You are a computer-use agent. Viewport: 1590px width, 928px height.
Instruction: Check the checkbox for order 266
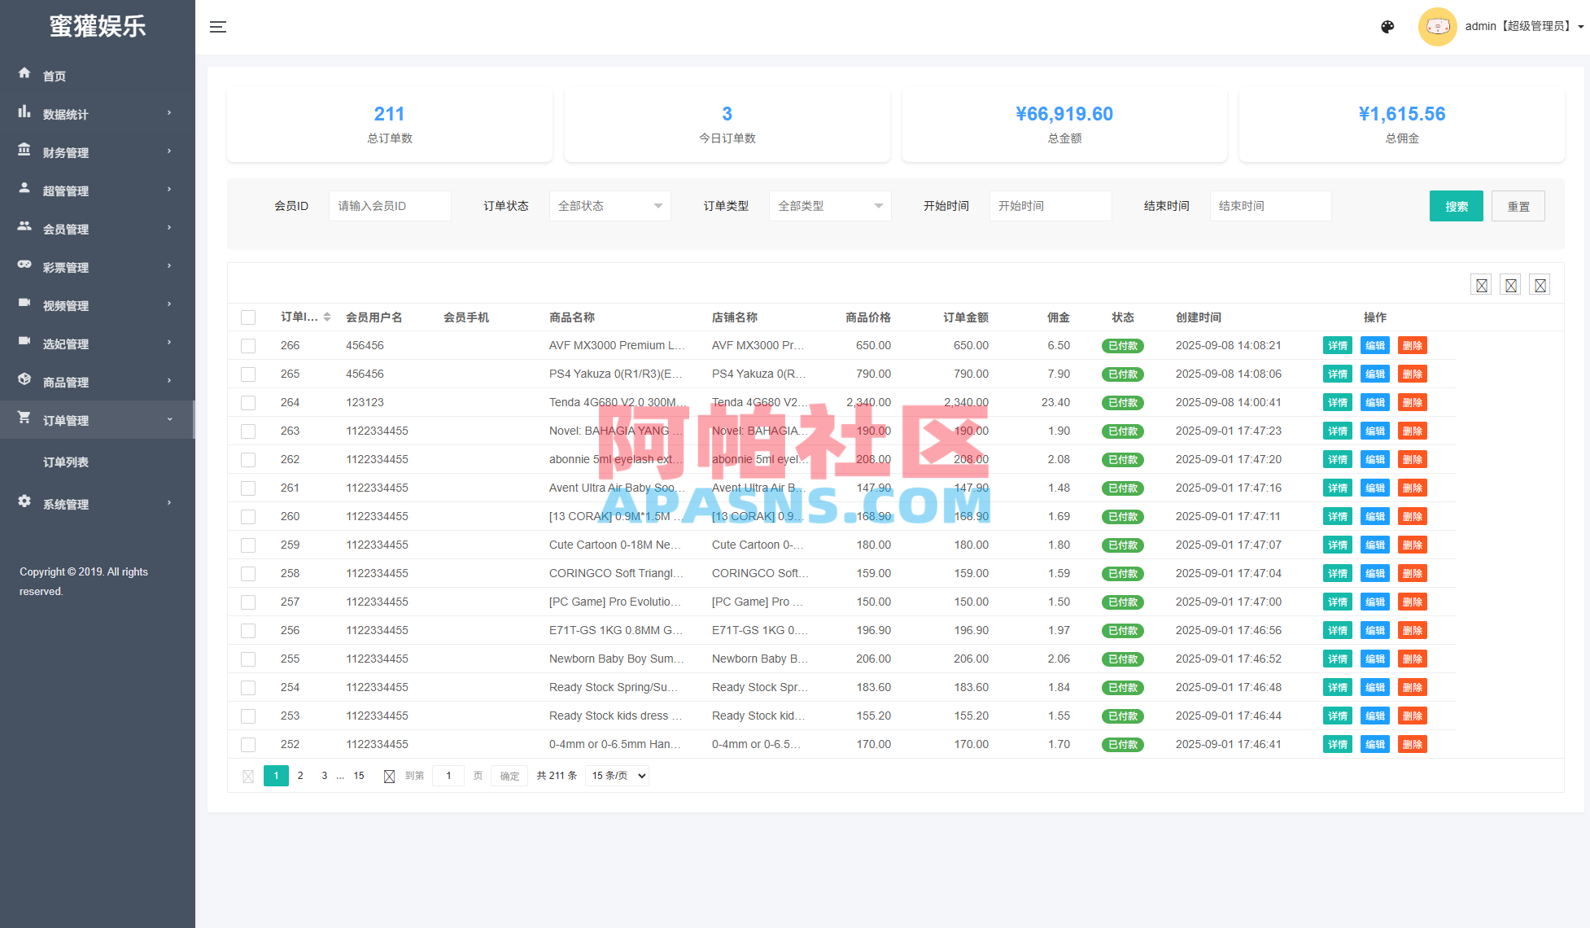248,345
